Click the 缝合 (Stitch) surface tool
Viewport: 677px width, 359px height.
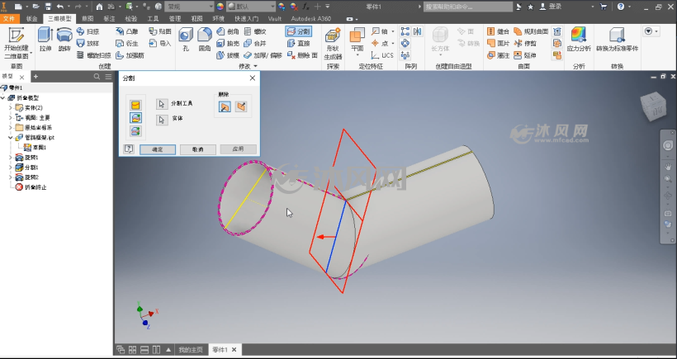pyautogui.click(x=498, y=31)
